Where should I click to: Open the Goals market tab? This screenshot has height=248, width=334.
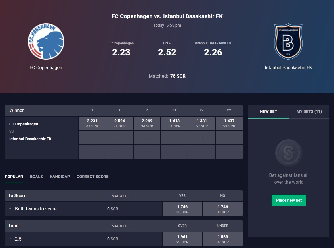click(x=36, y=177)
